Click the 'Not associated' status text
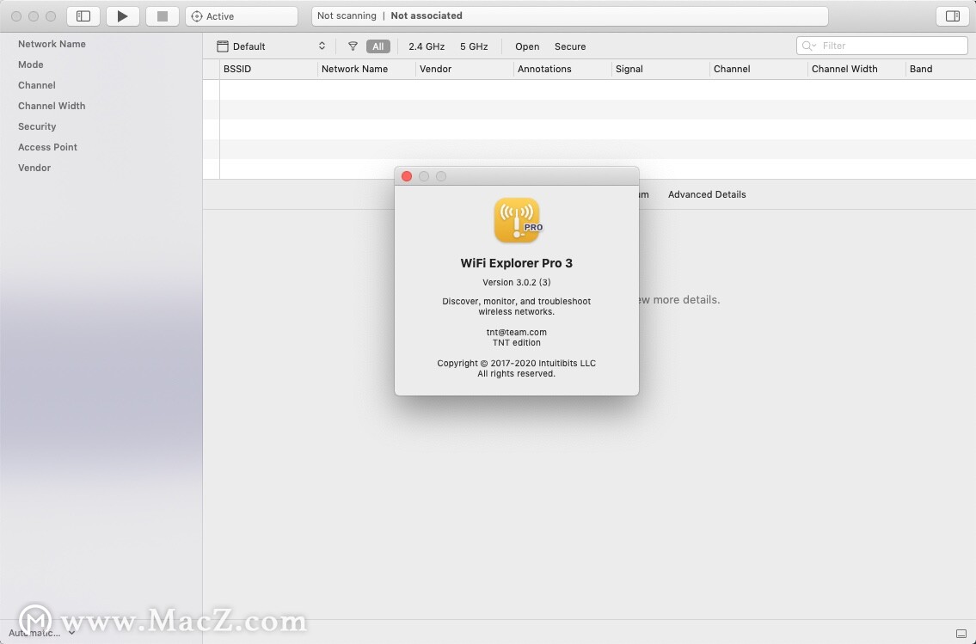The width and height of the screenshot is (976, 644). 427,15
